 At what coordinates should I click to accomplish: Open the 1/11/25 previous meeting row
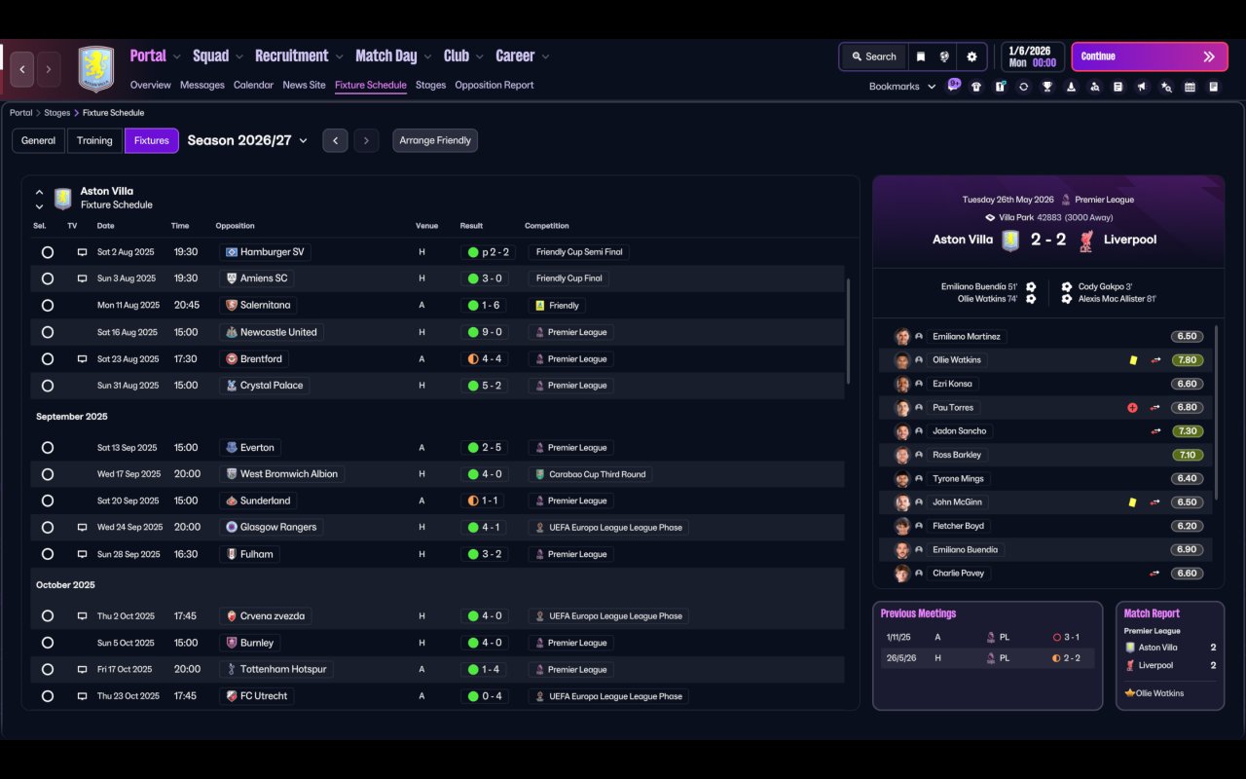click(987, 637)
